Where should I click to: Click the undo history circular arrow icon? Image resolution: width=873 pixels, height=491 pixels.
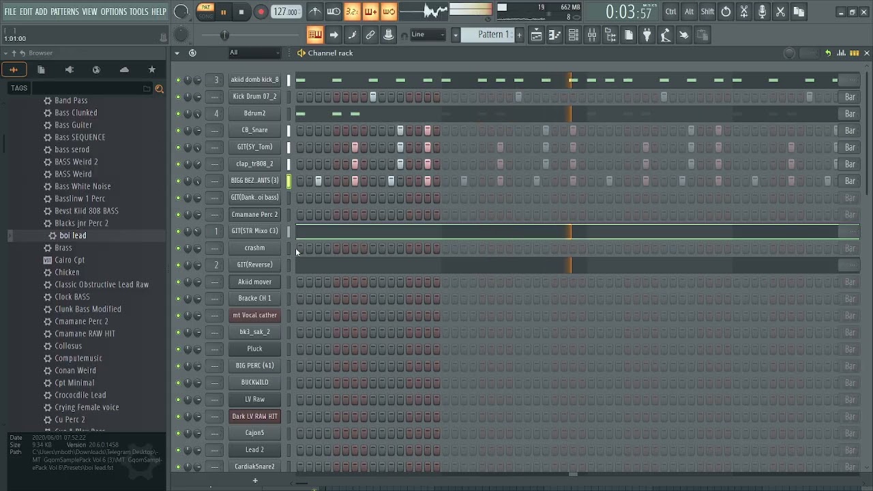pos(726,12)
